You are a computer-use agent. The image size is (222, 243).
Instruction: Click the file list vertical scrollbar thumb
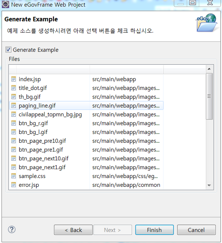point(209,96)
